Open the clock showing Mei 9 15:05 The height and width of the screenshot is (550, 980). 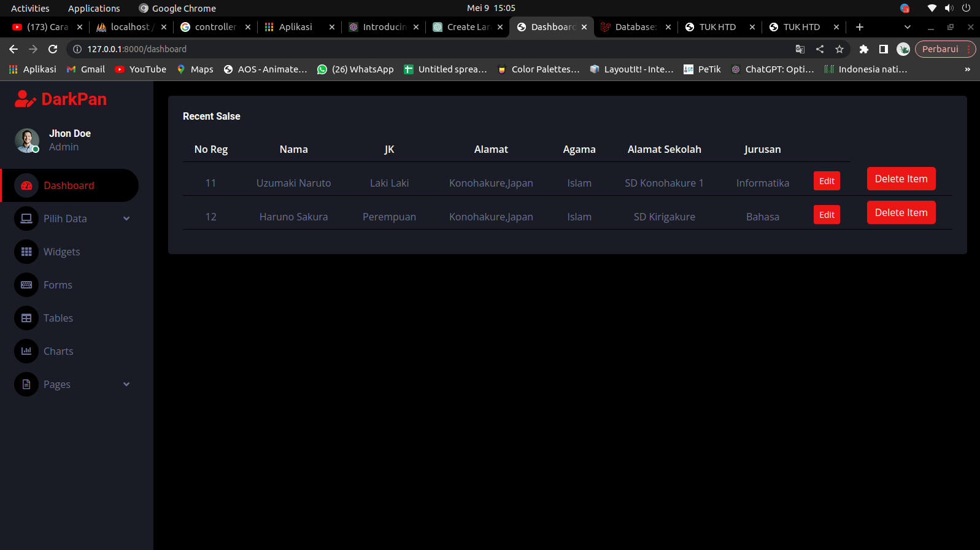[x=491, y=8]
